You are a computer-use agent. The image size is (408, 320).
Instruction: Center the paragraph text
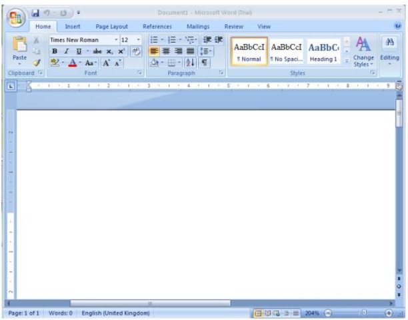166,51
